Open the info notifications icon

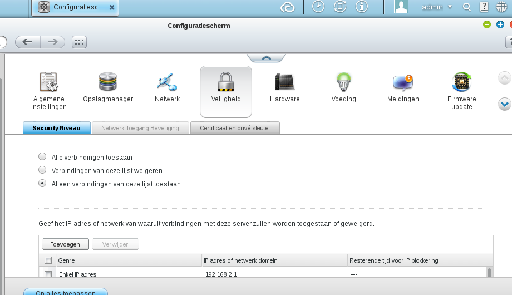pos(362,7)
